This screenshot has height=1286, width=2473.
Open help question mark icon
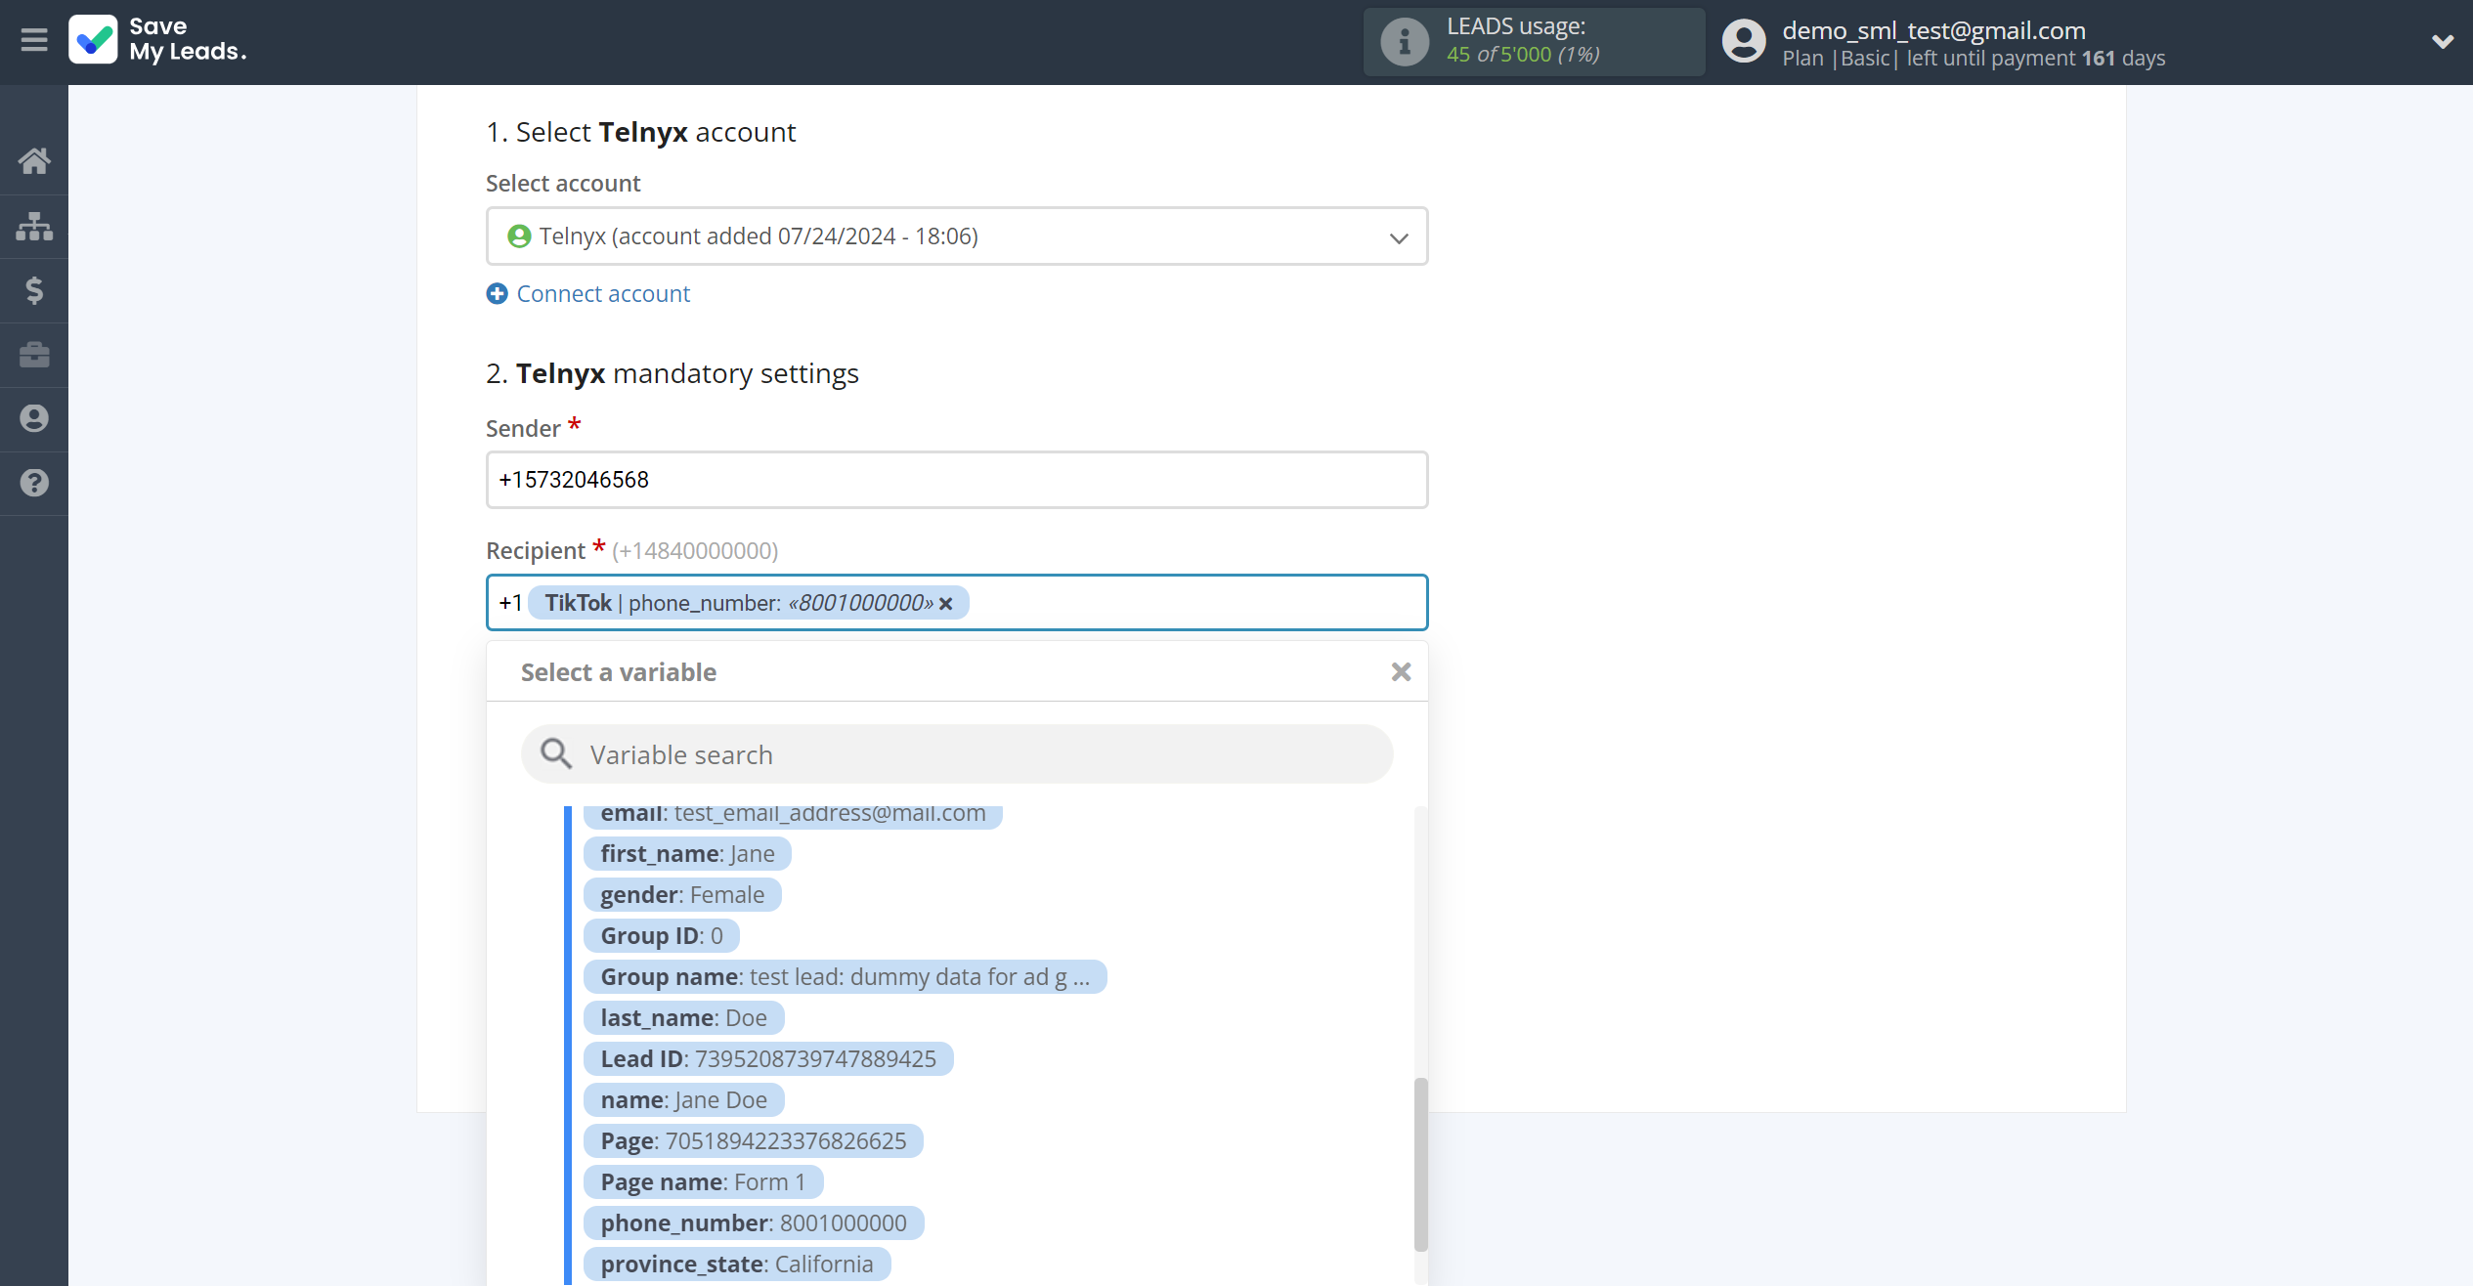(34, 483)
